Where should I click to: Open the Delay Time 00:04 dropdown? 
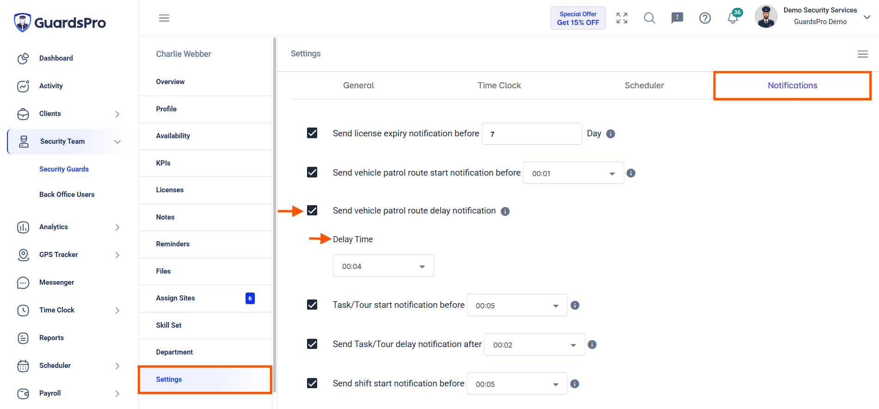[x=383, y=266]
